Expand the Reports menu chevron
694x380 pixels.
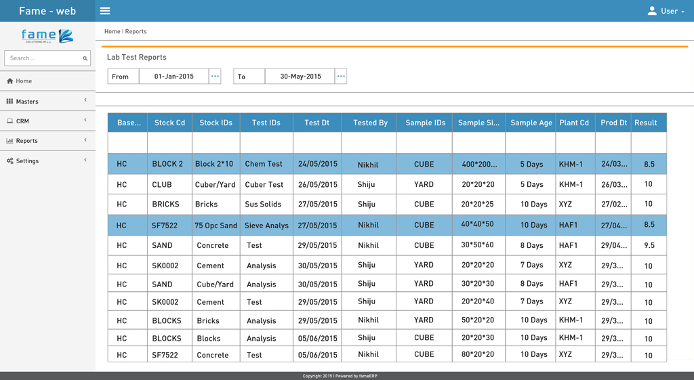tap(85, 140)
